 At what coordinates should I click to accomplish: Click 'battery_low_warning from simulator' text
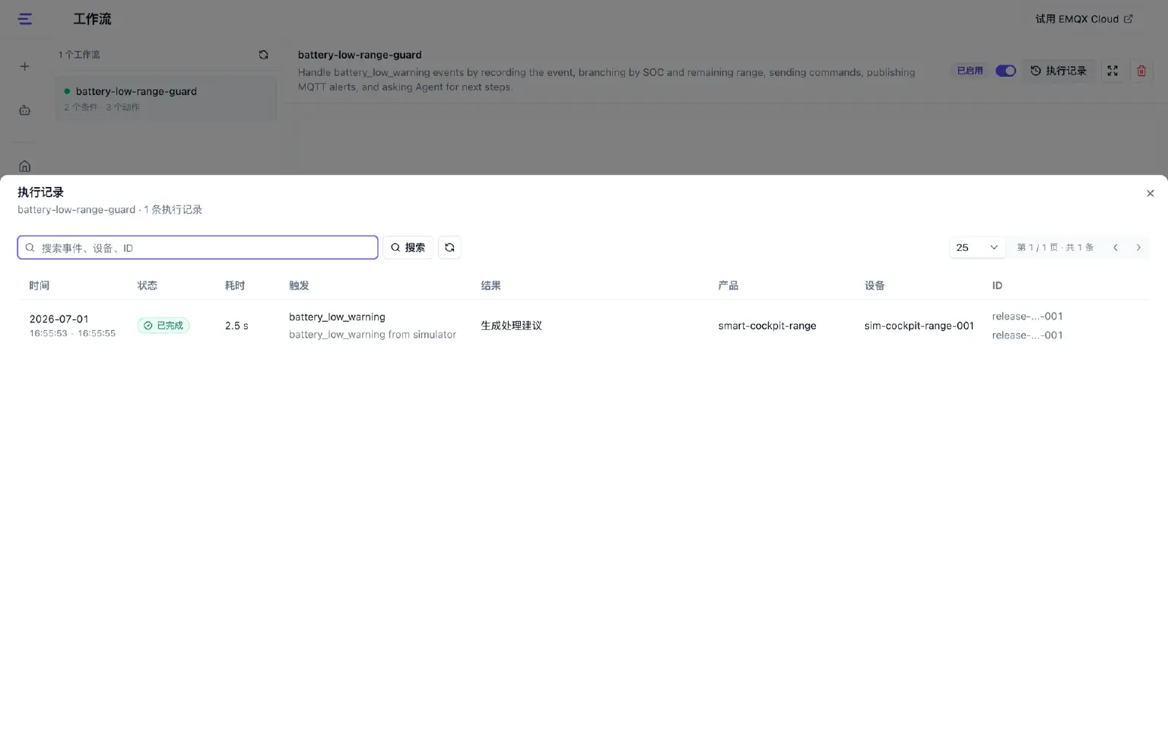tap(373, 335)
